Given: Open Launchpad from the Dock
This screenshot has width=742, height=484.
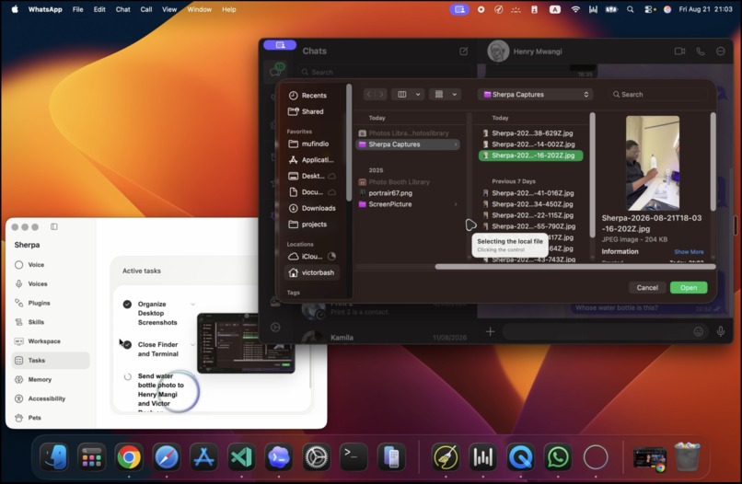Looking at the screenshot, I should click(x=91, y=457).
